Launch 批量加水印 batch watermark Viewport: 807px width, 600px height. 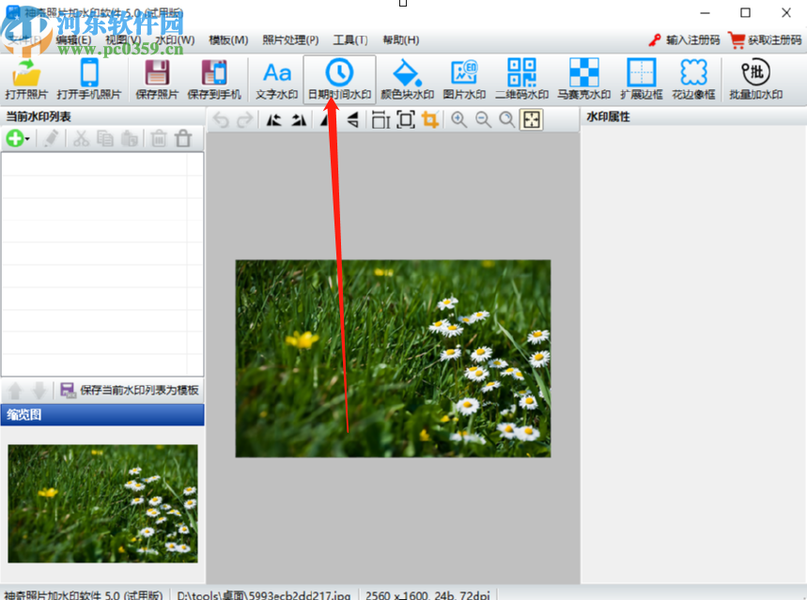755,79
